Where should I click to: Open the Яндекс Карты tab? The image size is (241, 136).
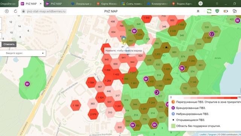click(x=183, y=4)
